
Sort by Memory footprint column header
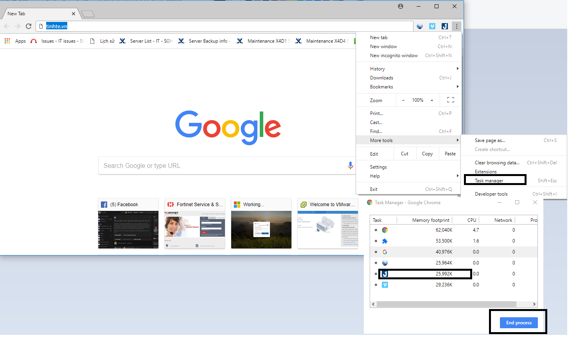[x=431, y=220]
